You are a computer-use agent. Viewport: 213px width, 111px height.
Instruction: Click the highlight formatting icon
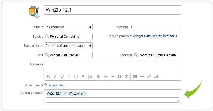[x=76, y=77]
